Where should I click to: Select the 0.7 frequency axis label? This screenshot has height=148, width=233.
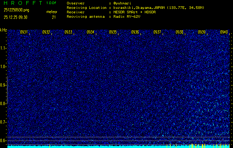[x=3, y=122]
